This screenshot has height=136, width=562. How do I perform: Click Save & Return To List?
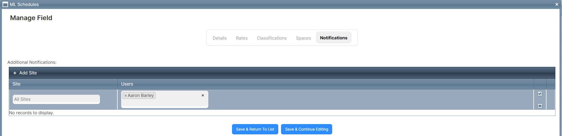click(x=255, y=129)
